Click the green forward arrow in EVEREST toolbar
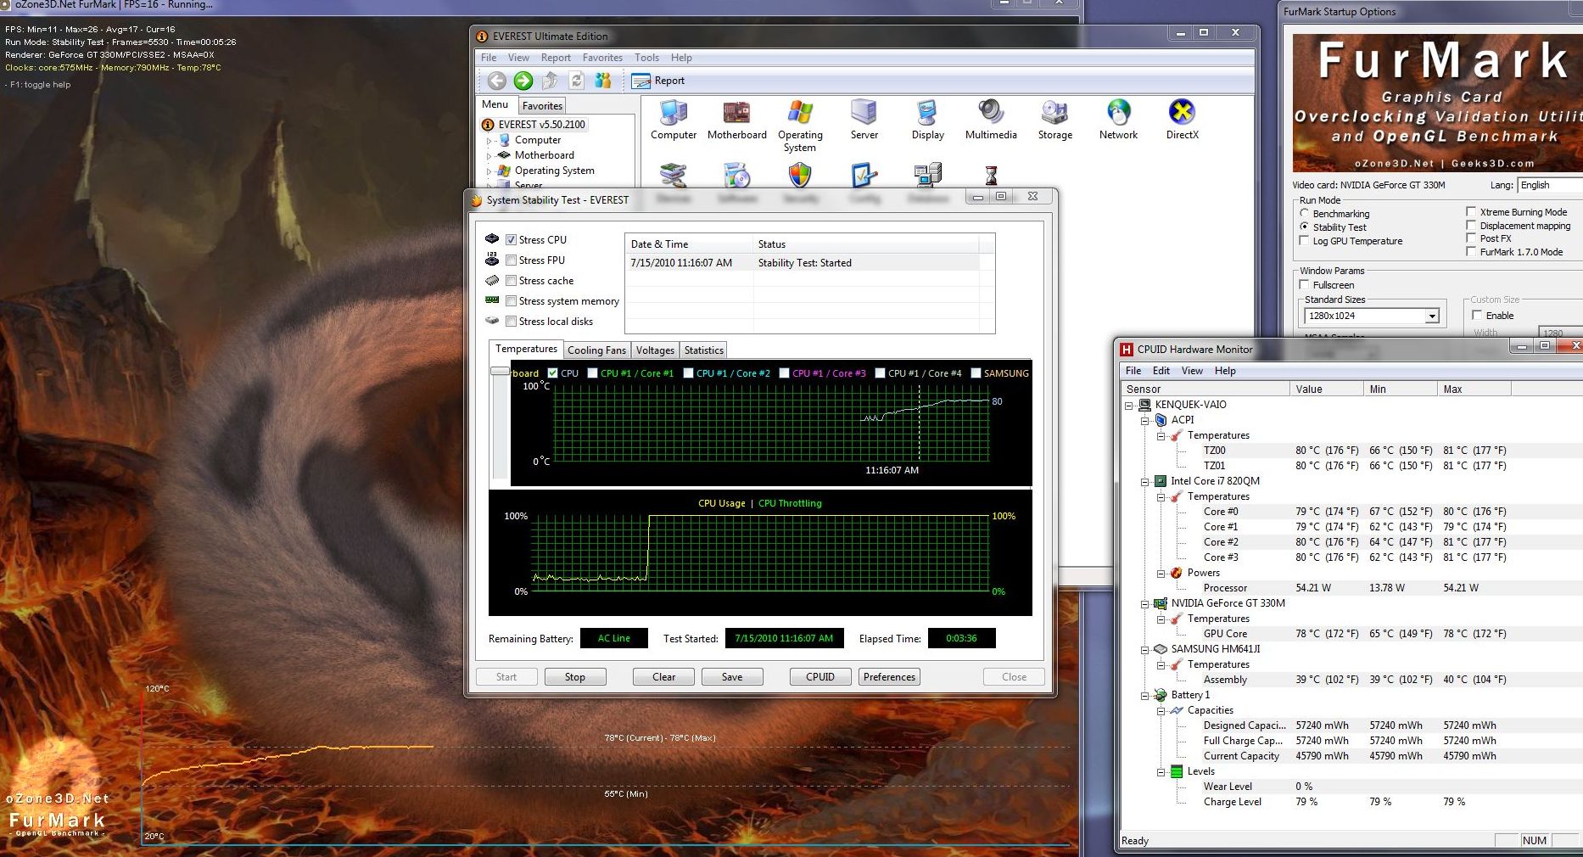The height and width of the screenshot is (857, 1583). click(x=523, y=81)
